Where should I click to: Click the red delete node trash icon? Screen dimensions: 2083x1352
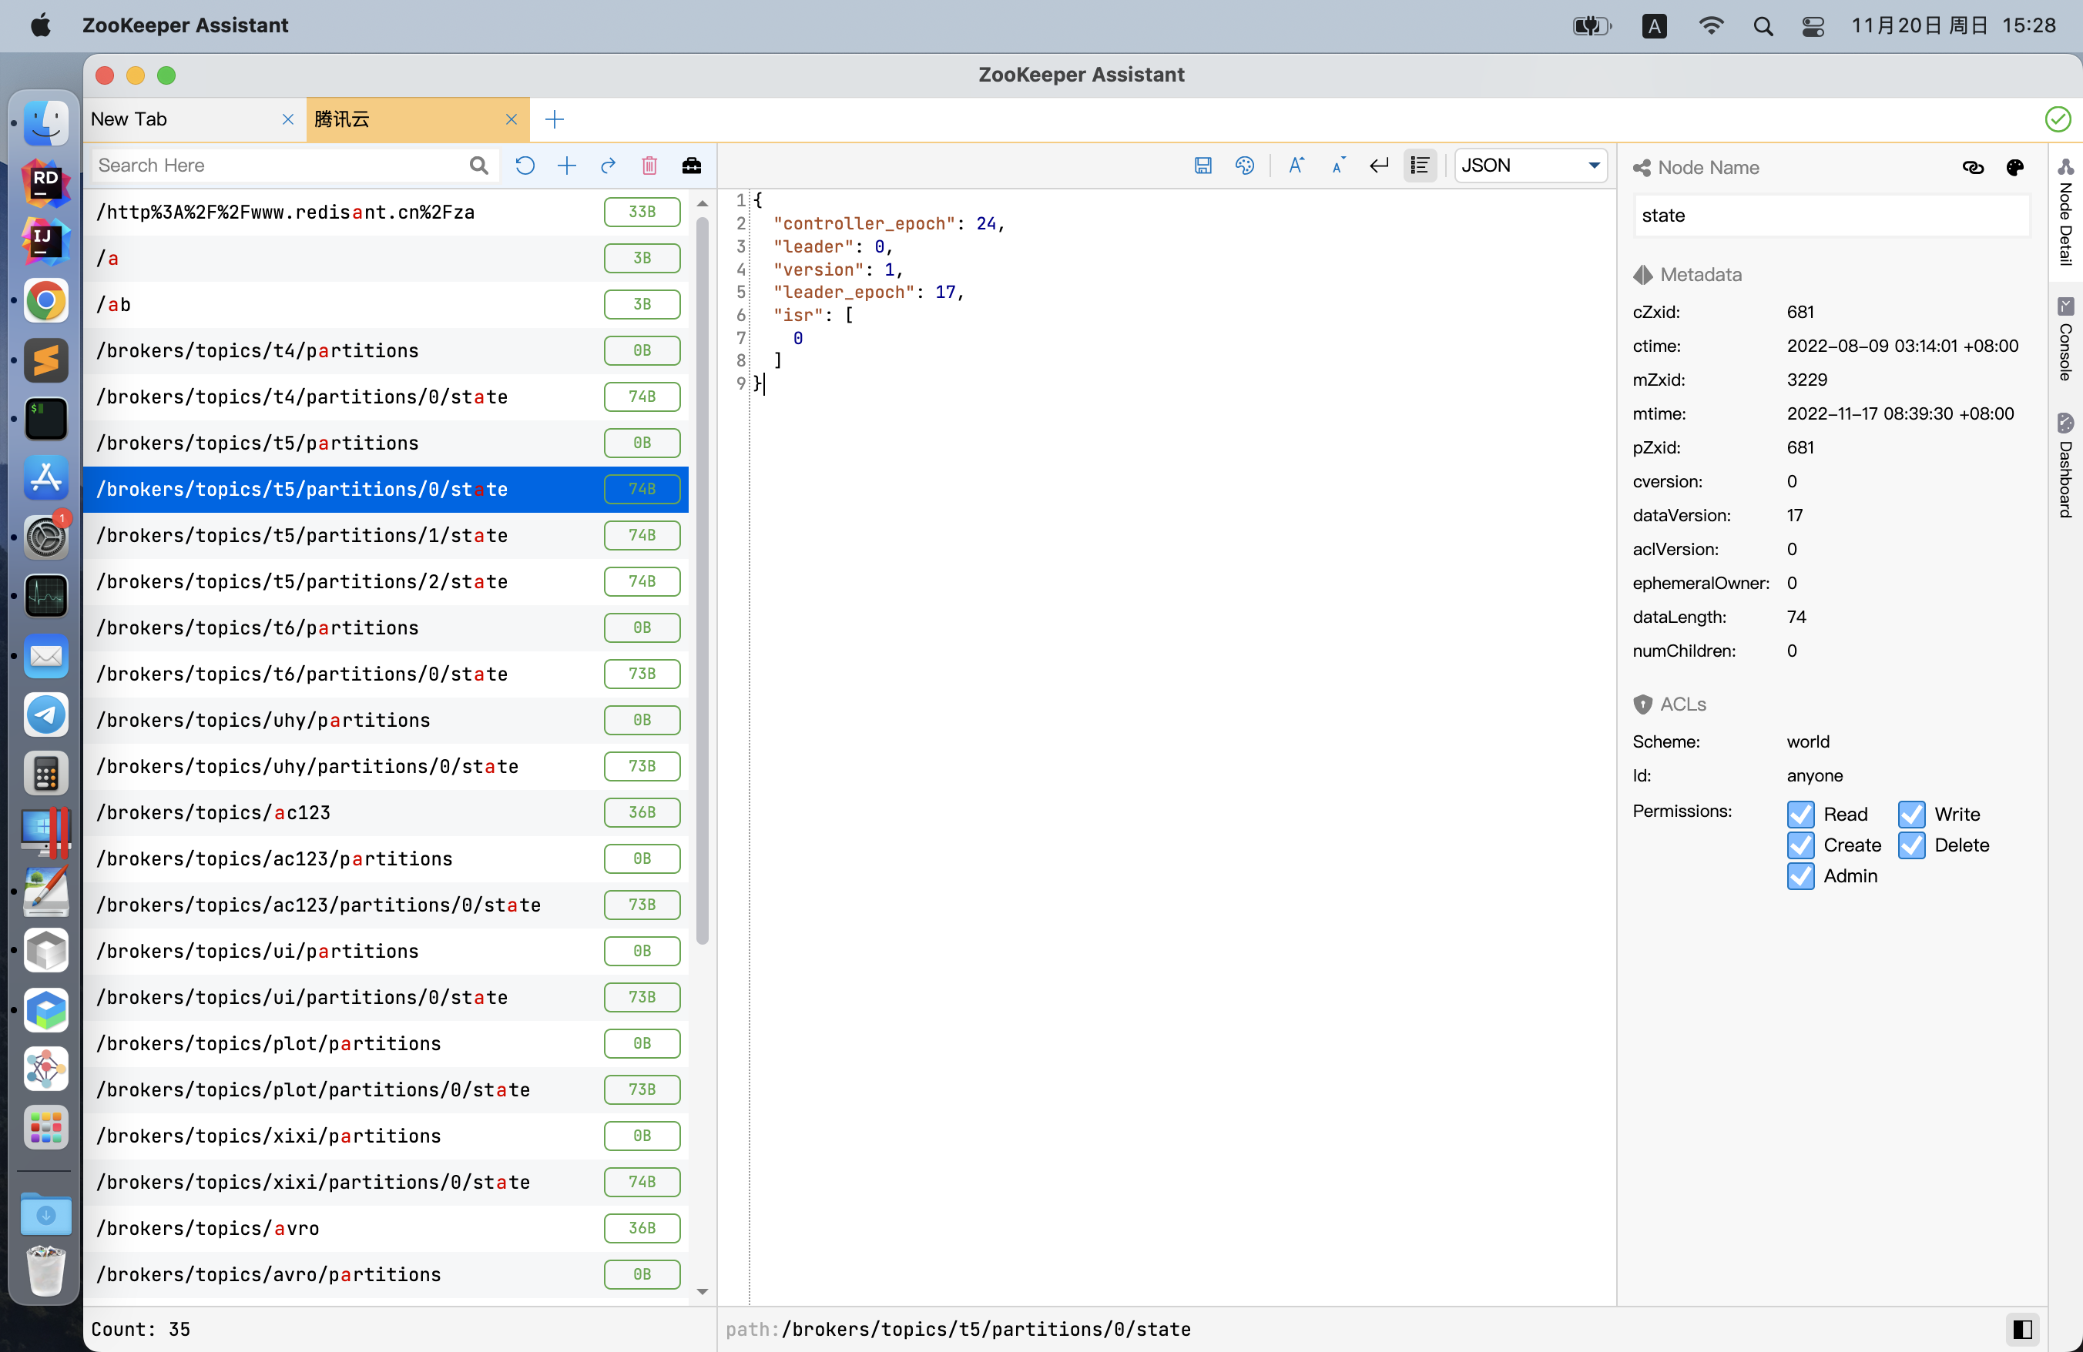pos(649,166)
